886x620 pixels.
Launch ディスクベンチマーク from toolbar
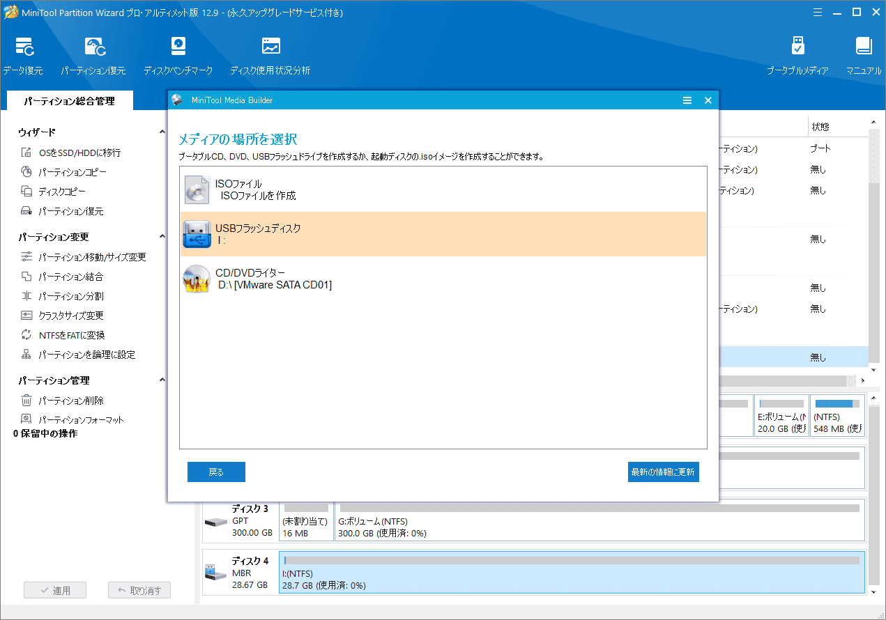(x=178, y=56)
